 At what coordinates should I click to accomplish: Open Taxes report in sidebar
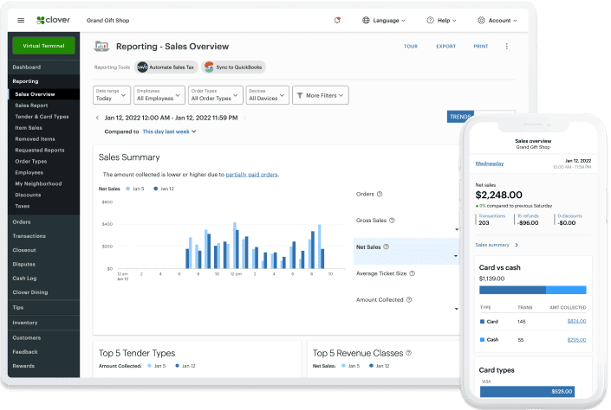click(43, 206)
